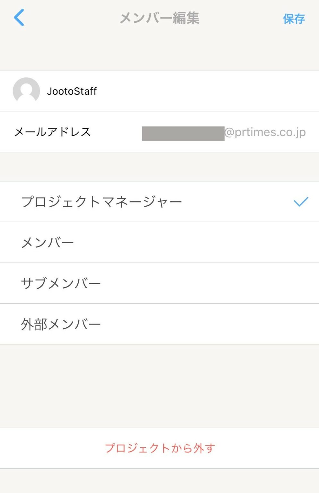This screenshot has height=493, width=319.
Task: Click the blue checkmark beside プロジェクトマネージャー
Action: [x=301, y=202]
